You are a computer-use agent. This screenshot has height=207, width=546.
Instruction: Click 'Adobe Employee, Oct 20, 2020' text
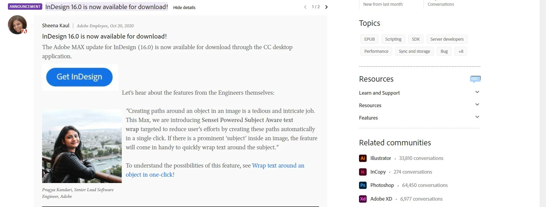[x=105, y=26]
